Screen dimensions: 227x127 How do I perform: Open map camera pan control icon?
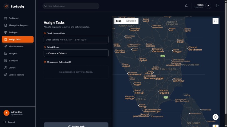pos(215,117)
